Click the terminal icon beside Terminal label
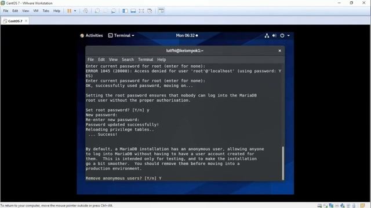The image size is (371, 208). pyautogui.click(x=110, y=35)
